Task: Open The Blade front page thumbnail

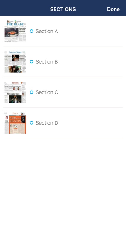Action: [15, 31]
